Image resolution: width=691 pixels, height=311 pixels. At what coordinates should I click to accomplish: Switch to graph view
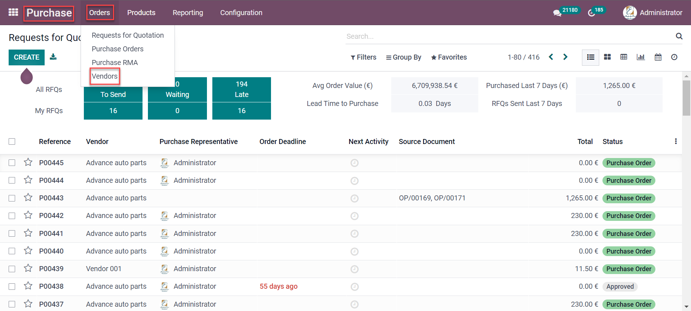pos(641,57)
